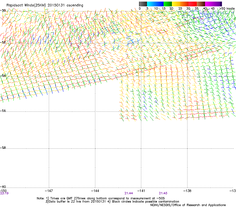Click the '>50 knots' legend label
236x207 pixels.
coord(227,9)
